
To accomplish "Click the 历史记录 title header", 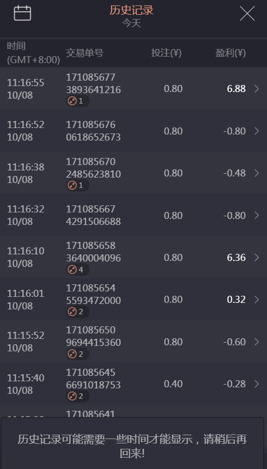I will pyautogui.click(x=132, y=10).
